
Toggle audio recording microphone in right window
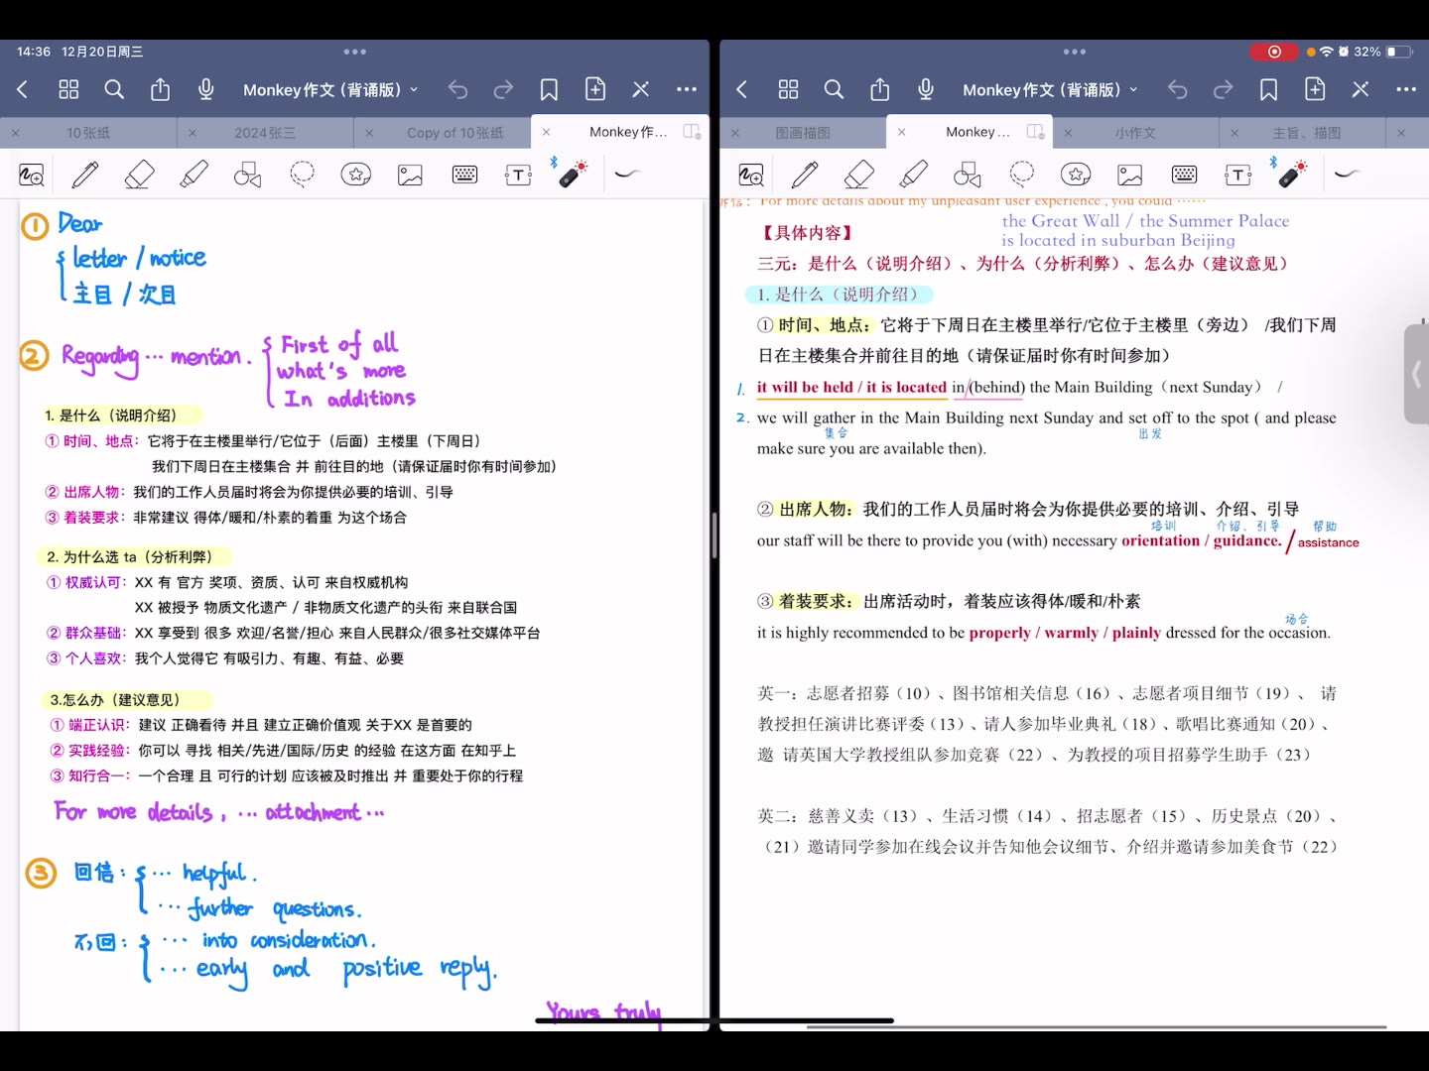pyautogui.click(x=925, y=89)
